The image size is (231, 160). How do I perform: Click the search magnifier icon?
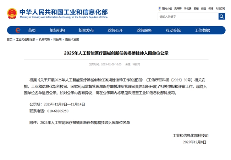point(221,16)
